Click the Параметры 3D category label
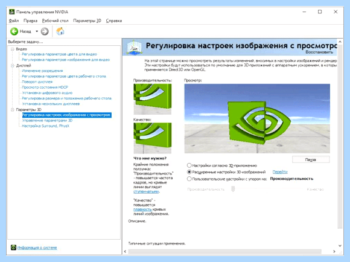Screen dimensions: 350x262 (x=28, y=110)
